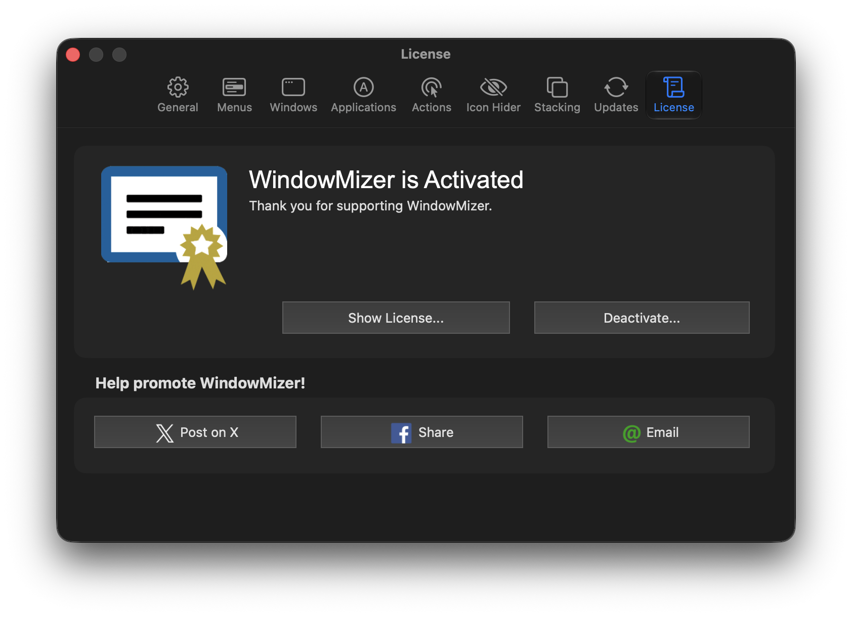
Task: Open the Icon Hider tab
Action: tap(493, 95)
